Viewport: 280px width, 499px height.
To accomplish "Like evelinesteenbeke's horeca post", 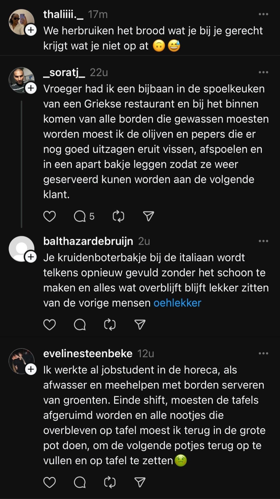I will click(49, 482).
